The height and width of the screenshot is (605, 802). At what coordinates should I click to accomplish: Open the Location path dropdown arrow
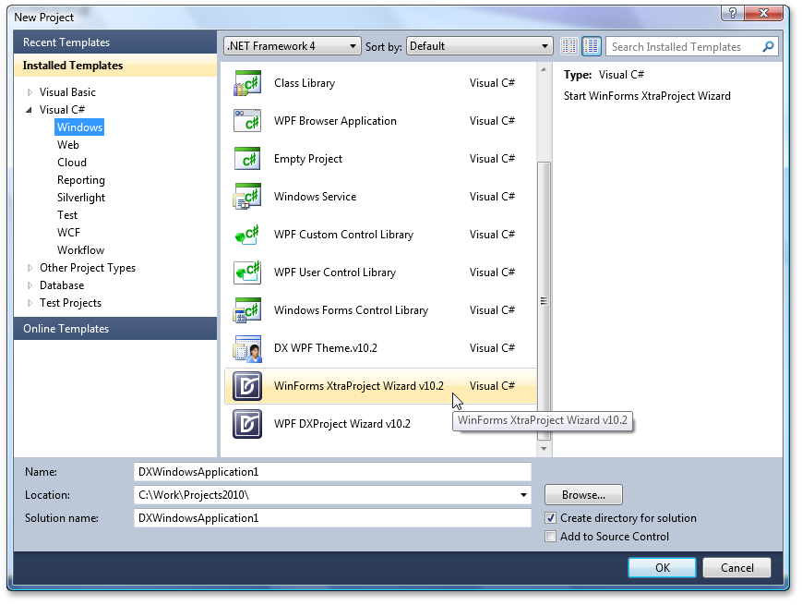click(x=523, y=495)
